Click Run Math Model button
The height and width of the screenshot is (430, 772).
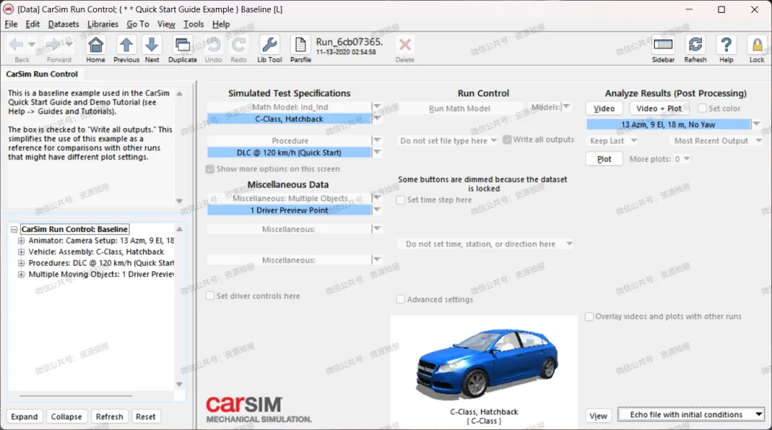460,108
